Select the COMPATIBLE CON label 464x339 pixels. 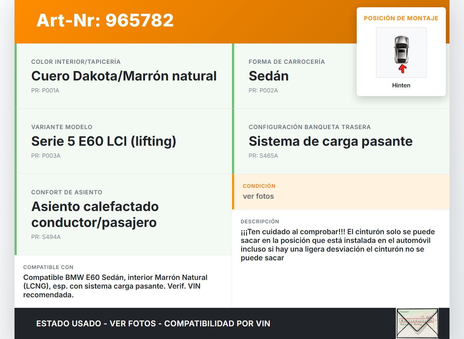click(48, 267)
